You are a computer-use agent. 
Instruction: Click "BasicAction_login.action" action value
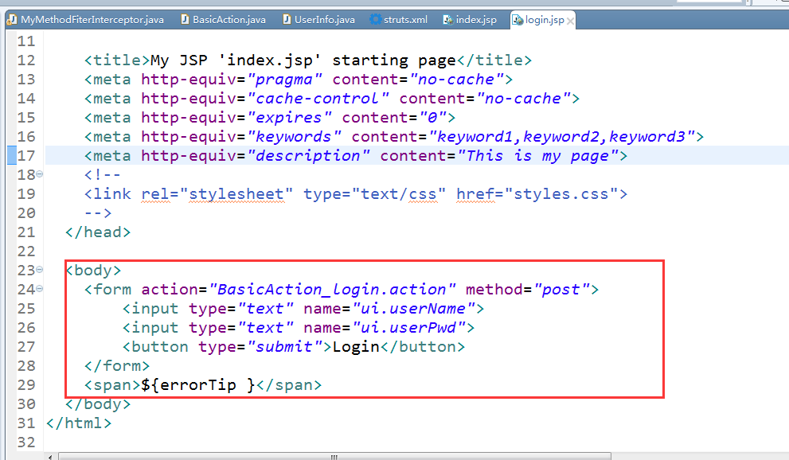(x=332, y=290)
